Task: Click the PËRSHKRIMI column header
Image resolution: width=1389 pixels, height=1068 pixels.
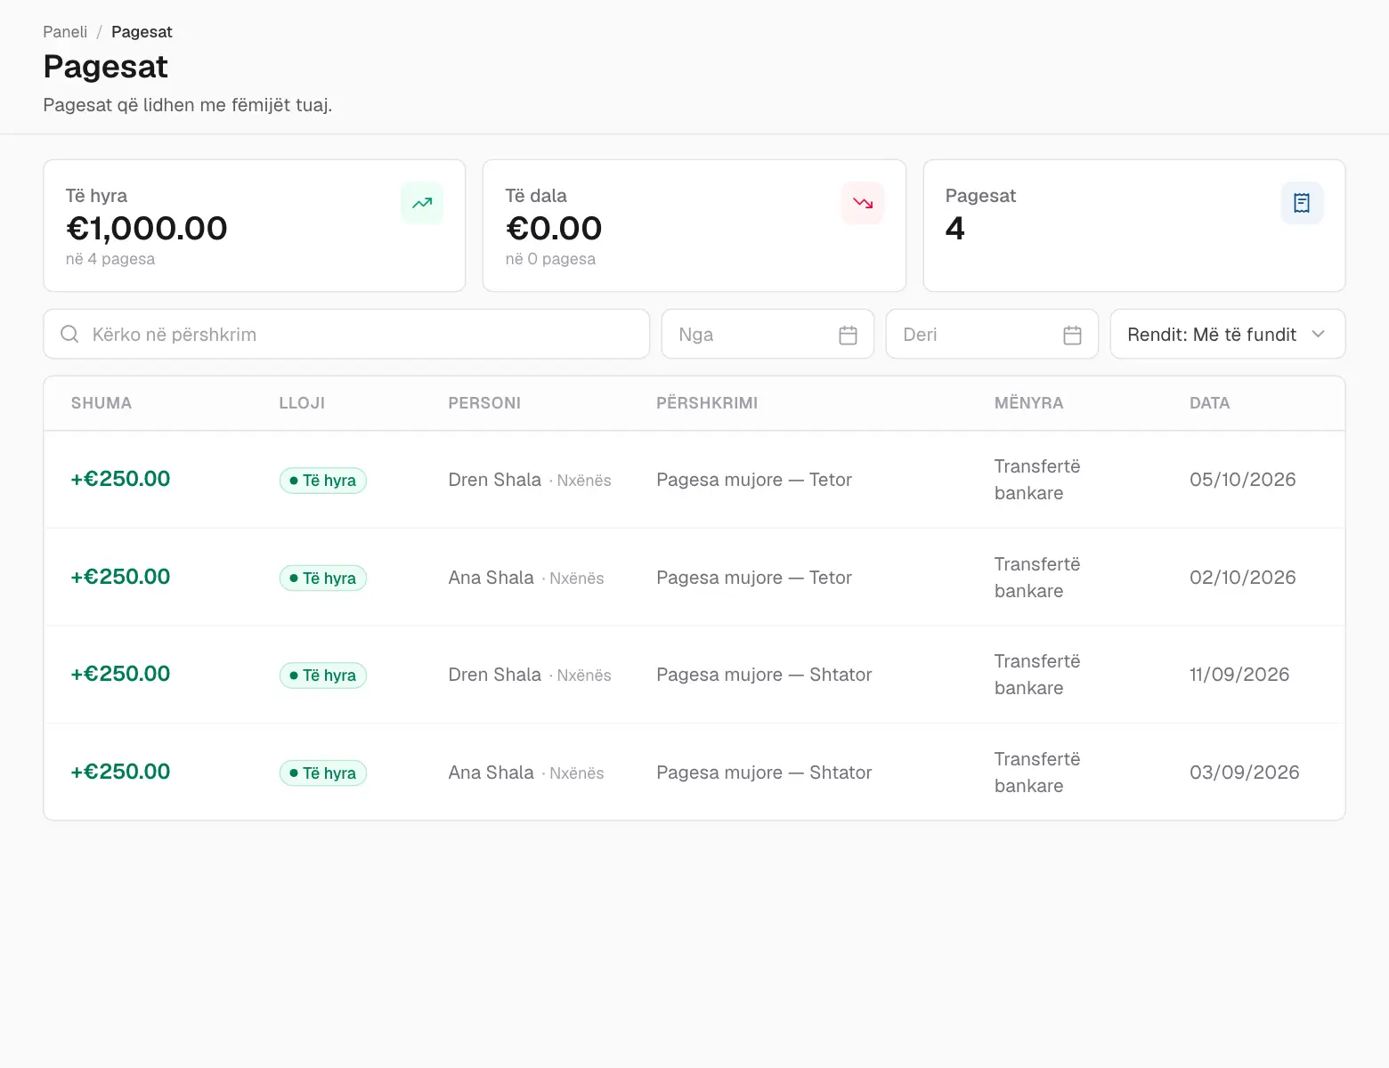Action: point(707,403)
